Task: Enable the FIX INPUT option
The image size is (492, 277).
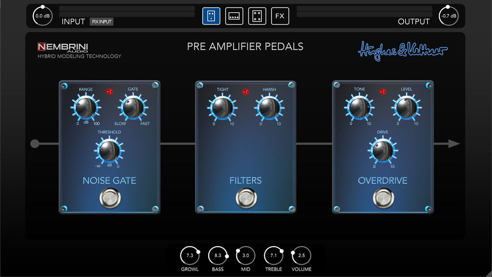Action: tap(101, 21)
